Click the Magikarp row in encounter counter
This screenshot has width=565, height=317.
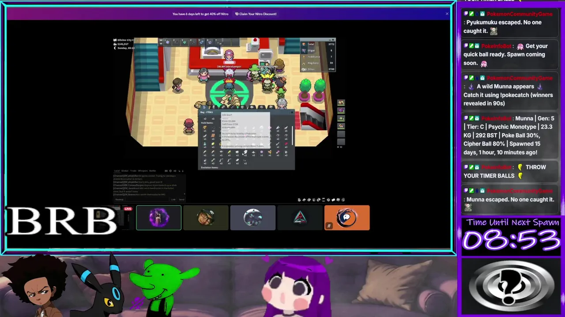pos(318,63)
